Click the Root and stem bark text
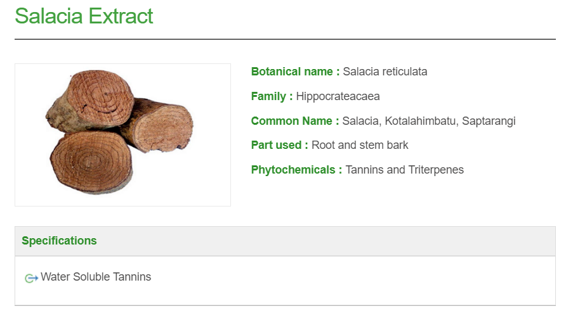The height and width of the screenshot is (318, 573). click(360, 145)
